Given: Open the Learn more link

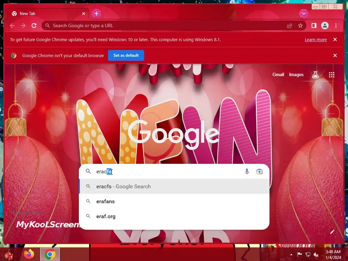Looking at the screenshot, I should [316, 40].
